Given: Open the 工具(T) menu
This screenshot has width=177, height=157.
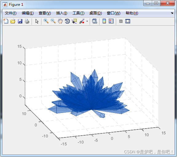Looking at the screenshot, I should click(78, 13).
